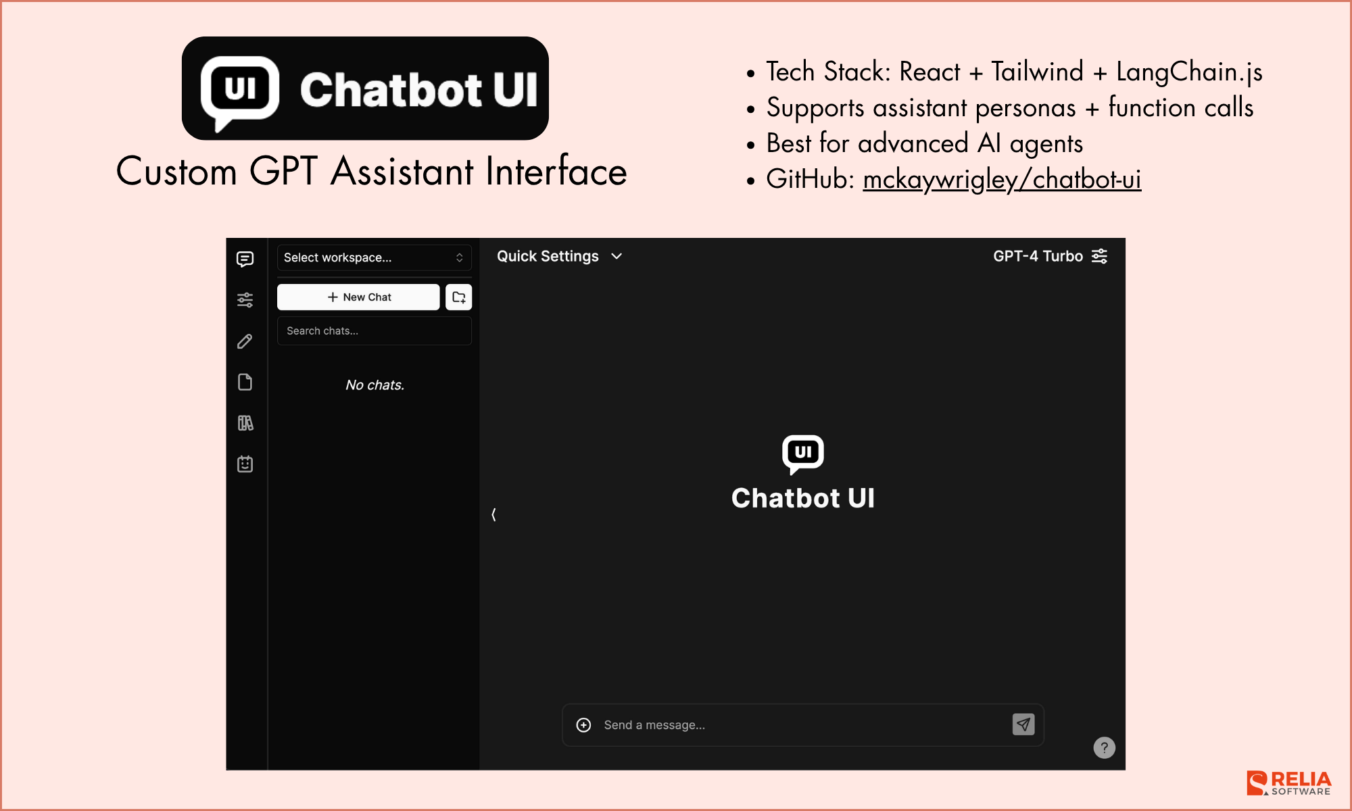Click 'Supports assistant personas + function calls' text
Image resolution: width=1352 pixels, height=811 pixels.
click(x=1010, y=108)
